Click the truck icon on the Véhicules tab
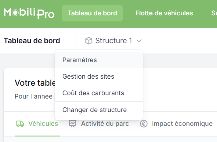This screenshot has width=217, height=142. (20, 124)
